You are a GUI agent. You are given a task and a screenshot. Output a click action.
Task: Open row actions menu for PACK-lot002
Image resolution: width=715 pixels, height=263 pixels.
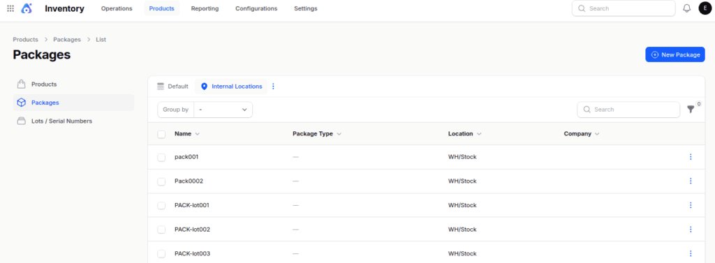tap(691, 230)
